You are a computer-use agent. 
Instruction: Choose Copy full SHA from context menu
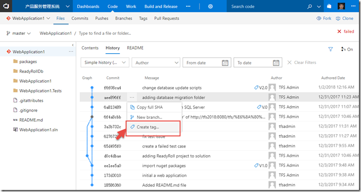[x=154, y=107]
